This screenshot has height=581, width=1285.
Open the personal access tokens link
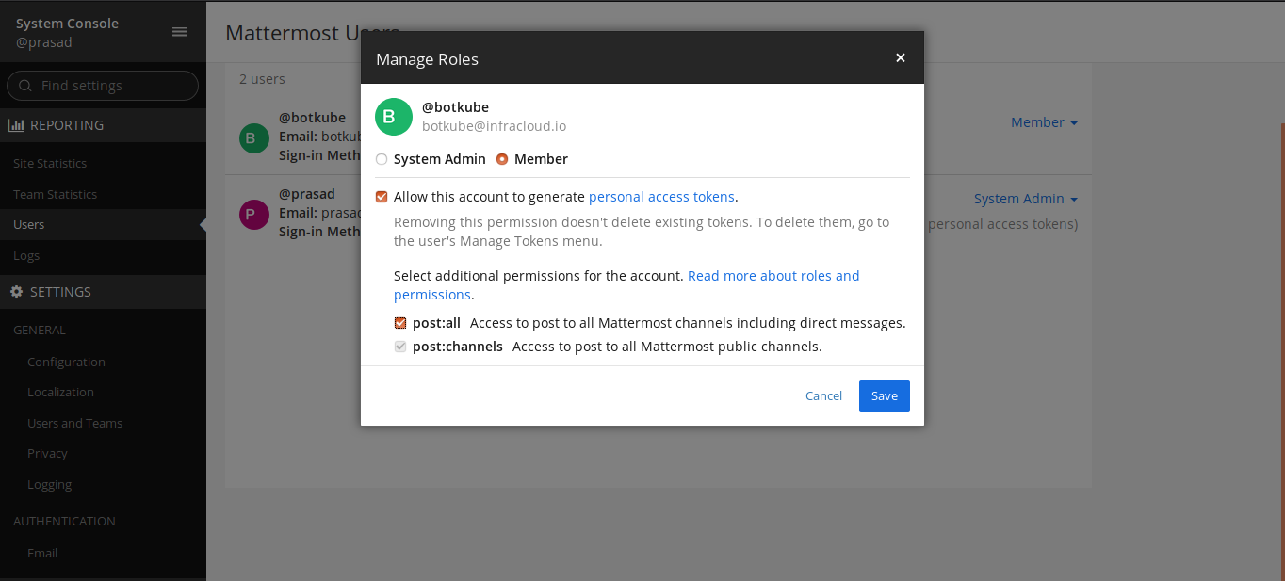tap(661, 197)
